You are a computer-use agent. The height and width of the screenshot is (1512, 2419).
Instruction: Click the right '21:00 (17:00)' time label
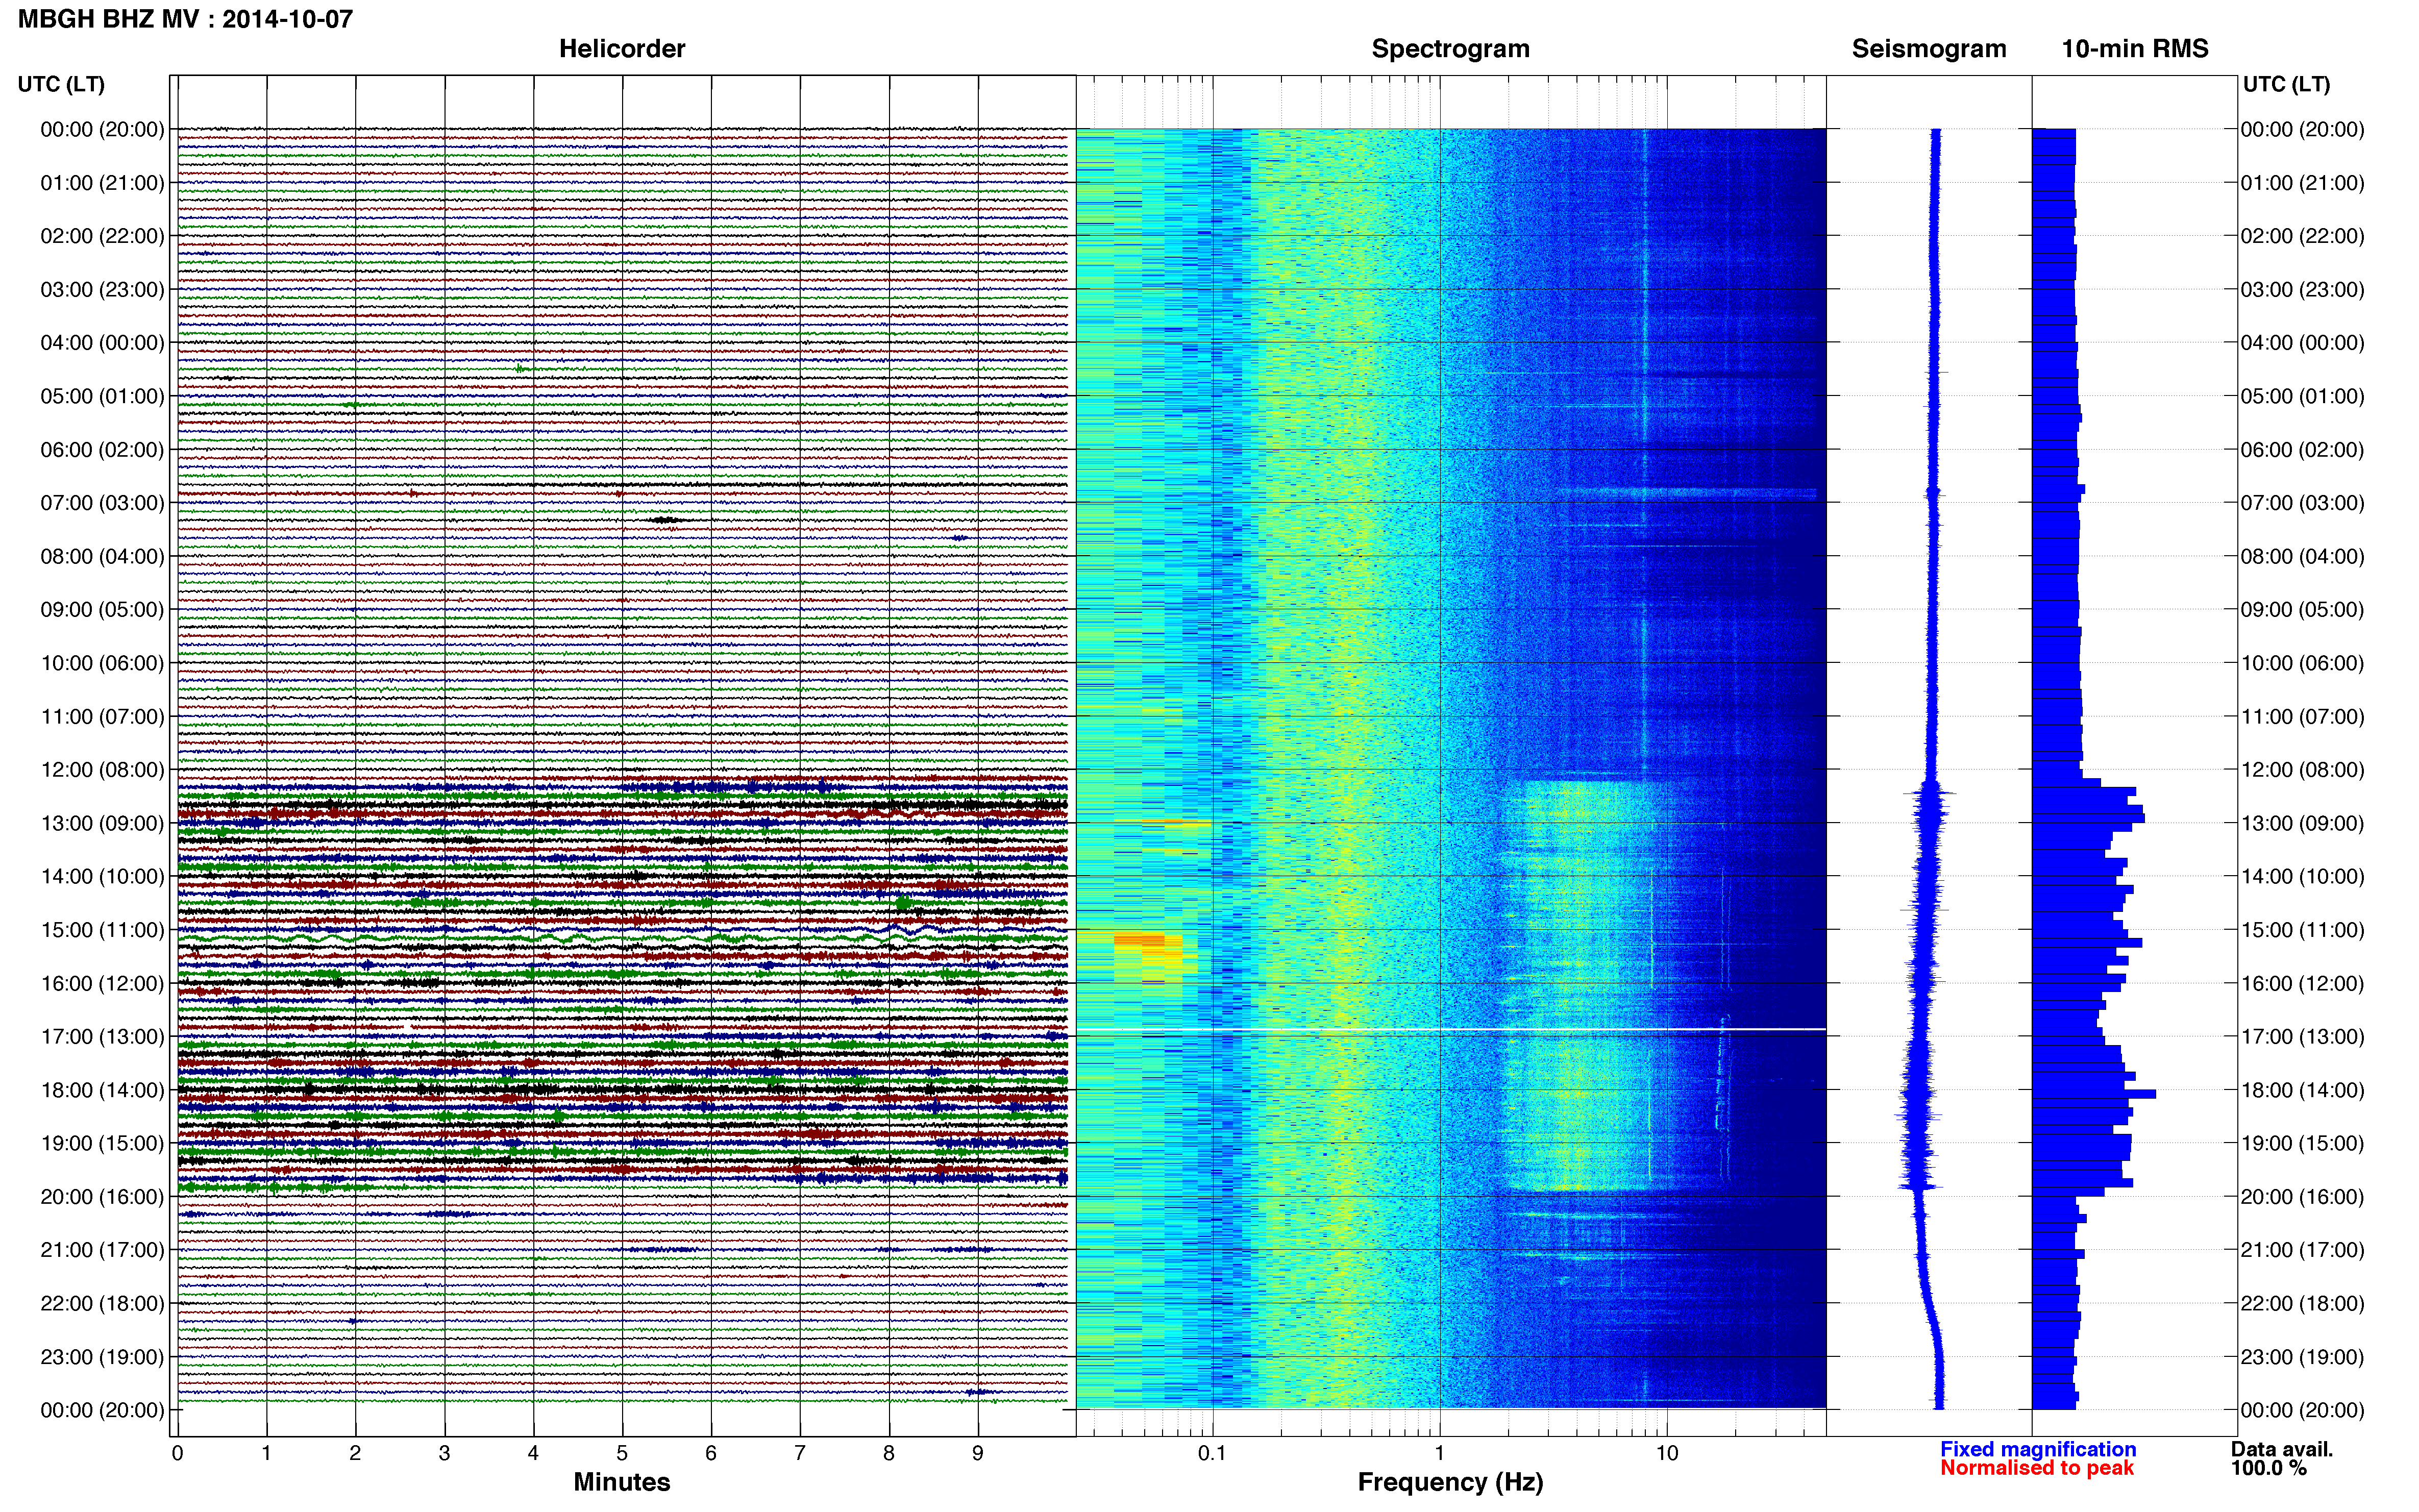2302,1250
